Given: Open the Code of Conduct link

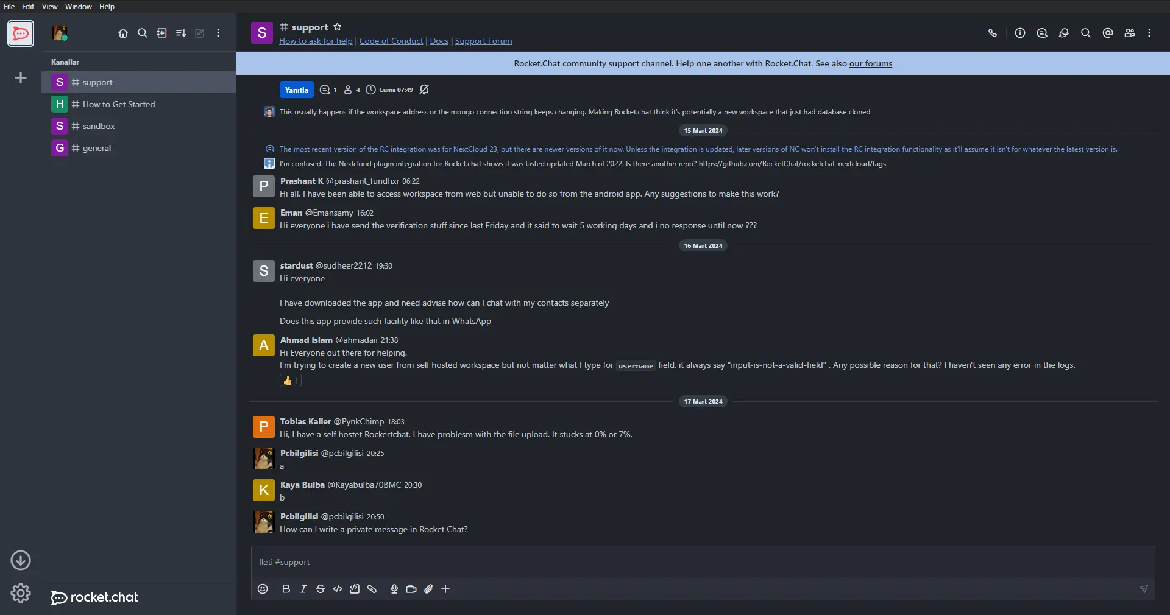Looking at the screenshot, I should (x=391, y=41).
